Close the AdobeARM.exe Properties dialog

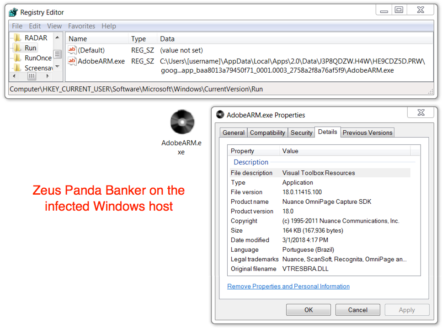421,112
